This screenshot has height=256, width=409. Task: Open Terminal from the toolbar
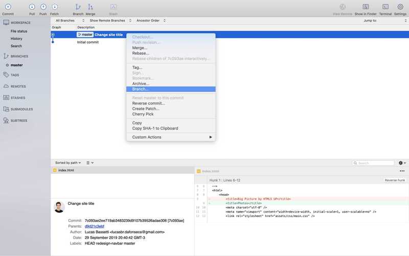click(385, 7)
